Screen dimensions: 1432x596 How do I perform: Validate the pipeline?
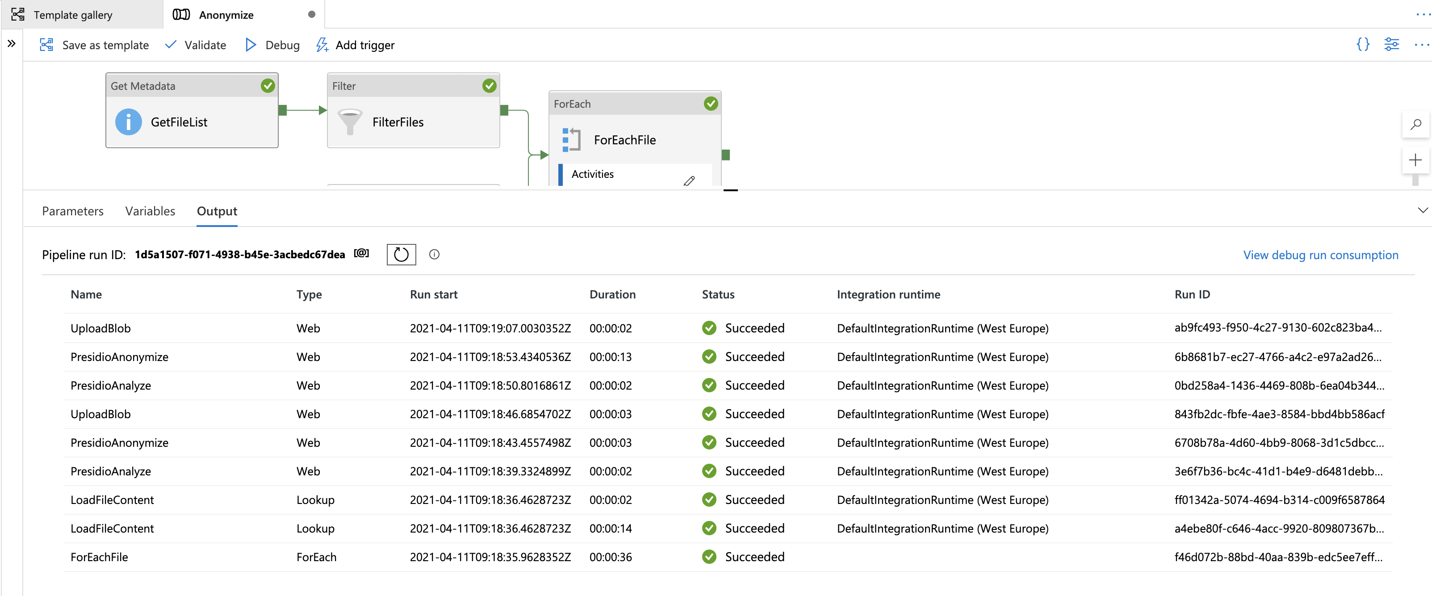coord(196,45)
